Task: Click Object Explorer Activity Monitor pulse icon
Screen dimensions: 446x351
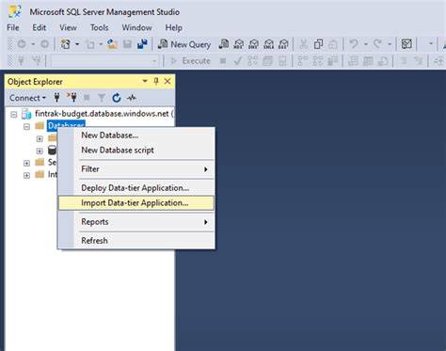Action: (132, 98)
